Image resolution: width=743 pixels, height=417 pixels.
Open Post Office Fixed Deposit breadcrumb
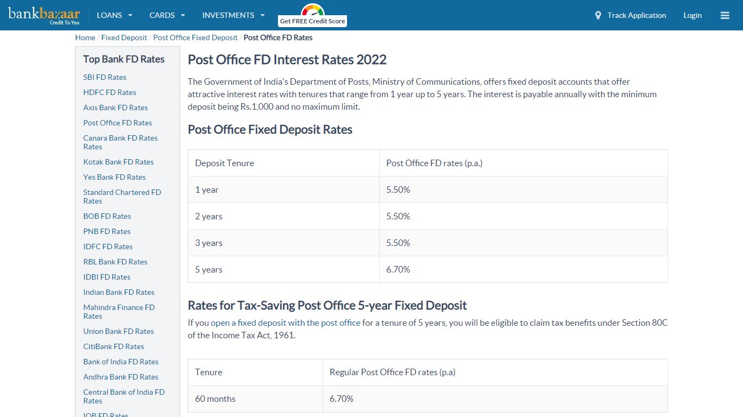coord(195,37)
